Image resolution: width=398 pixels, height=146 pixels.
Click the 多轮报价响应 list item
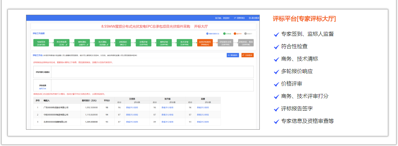pos(297,71)
